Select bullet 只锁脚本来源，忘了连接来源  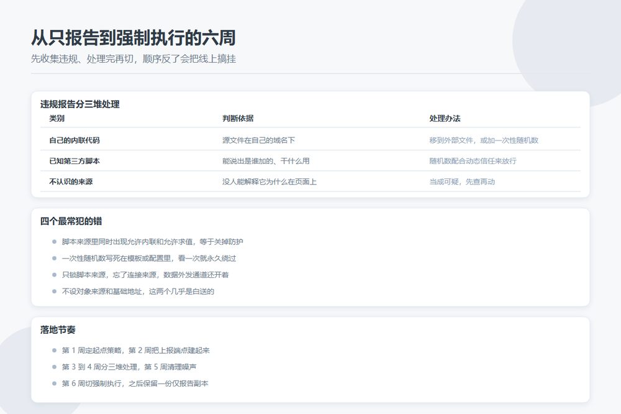145,275
